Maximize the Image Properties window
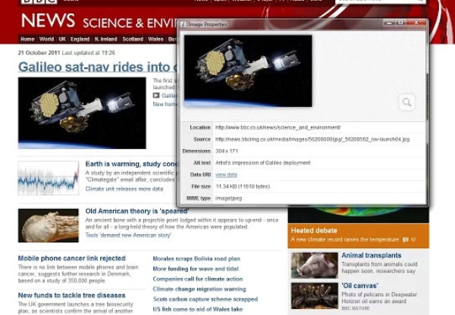The width and height of the screenshot is (455, 315). click(400, 23)
